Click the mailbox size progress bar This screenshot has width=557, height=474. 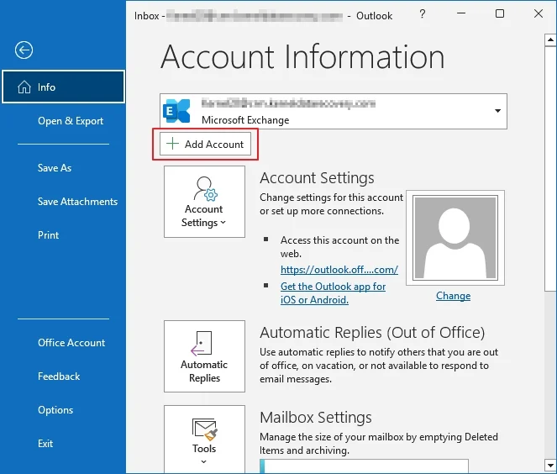click(364, 466)
